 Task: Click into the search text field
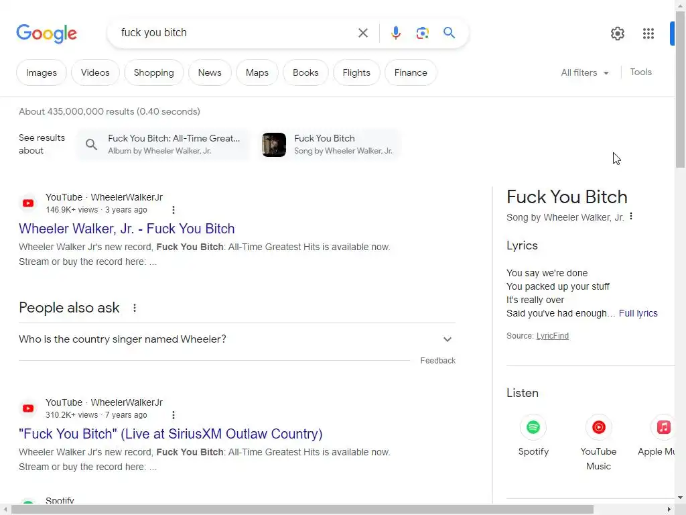pos(236,33)
